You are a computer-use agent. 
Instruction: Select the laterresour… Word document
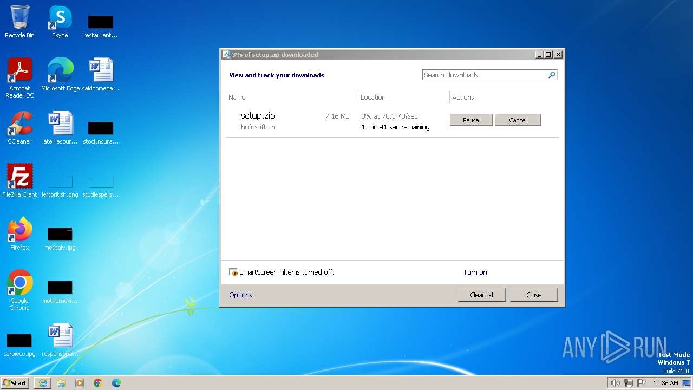pyautogui.click(x=60, y=128)
